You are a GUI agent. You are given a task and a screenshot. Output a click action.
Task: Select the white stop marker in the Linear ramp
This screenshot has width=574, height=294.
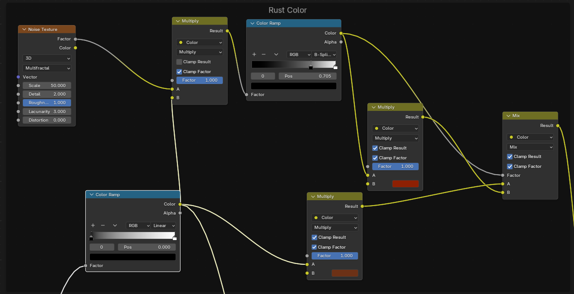(x=175, y=238)
